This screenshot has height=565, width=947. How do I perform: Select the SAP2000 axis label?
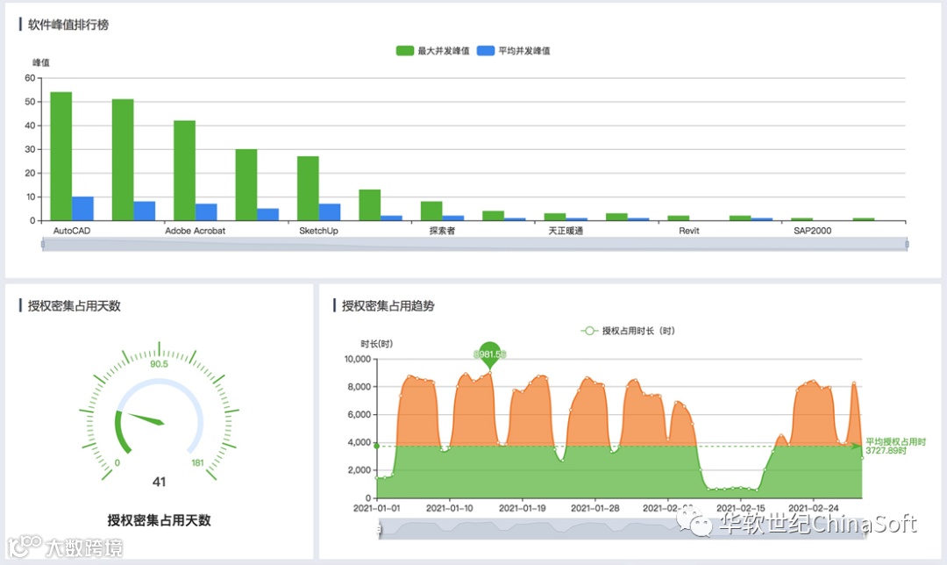tap(812, 231)
